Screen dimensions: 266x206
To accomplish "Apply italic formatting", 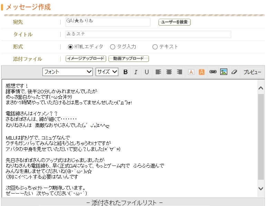I will click(x=136, y=72).
